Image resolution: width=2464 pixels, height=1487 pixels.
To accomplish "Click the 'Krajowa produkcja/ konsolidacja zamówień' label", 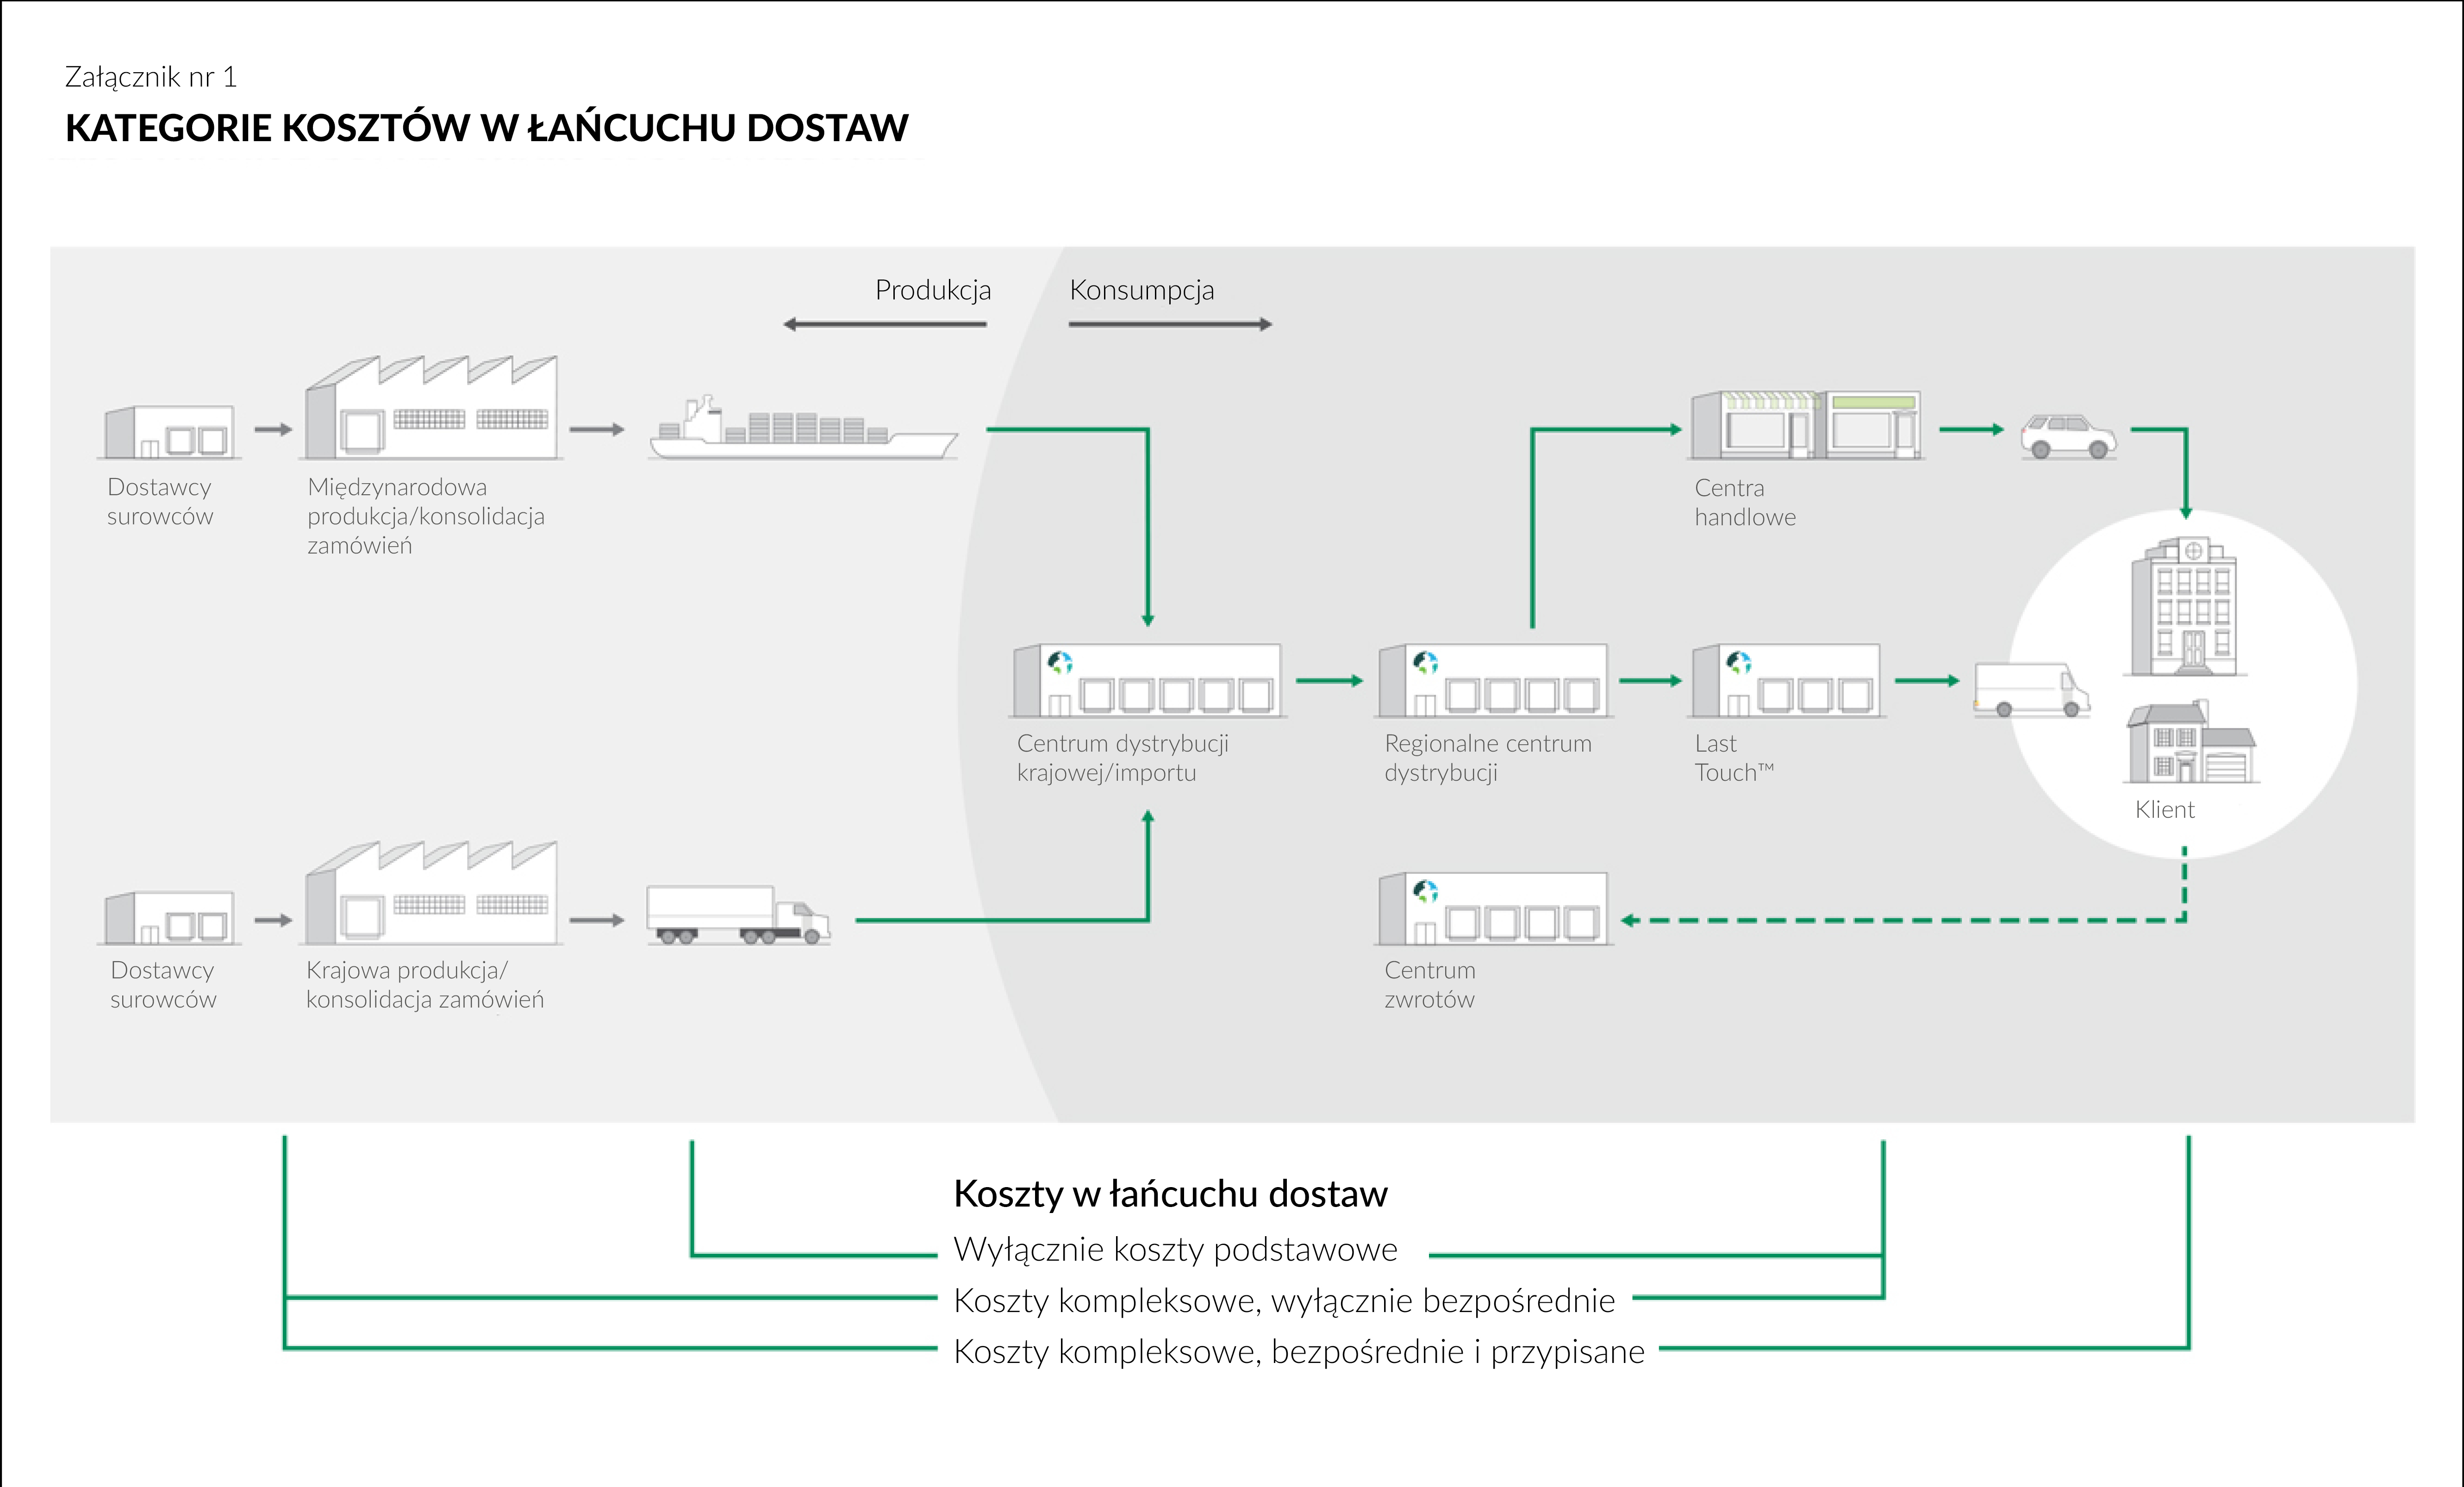I will click(x=425, y=984).
